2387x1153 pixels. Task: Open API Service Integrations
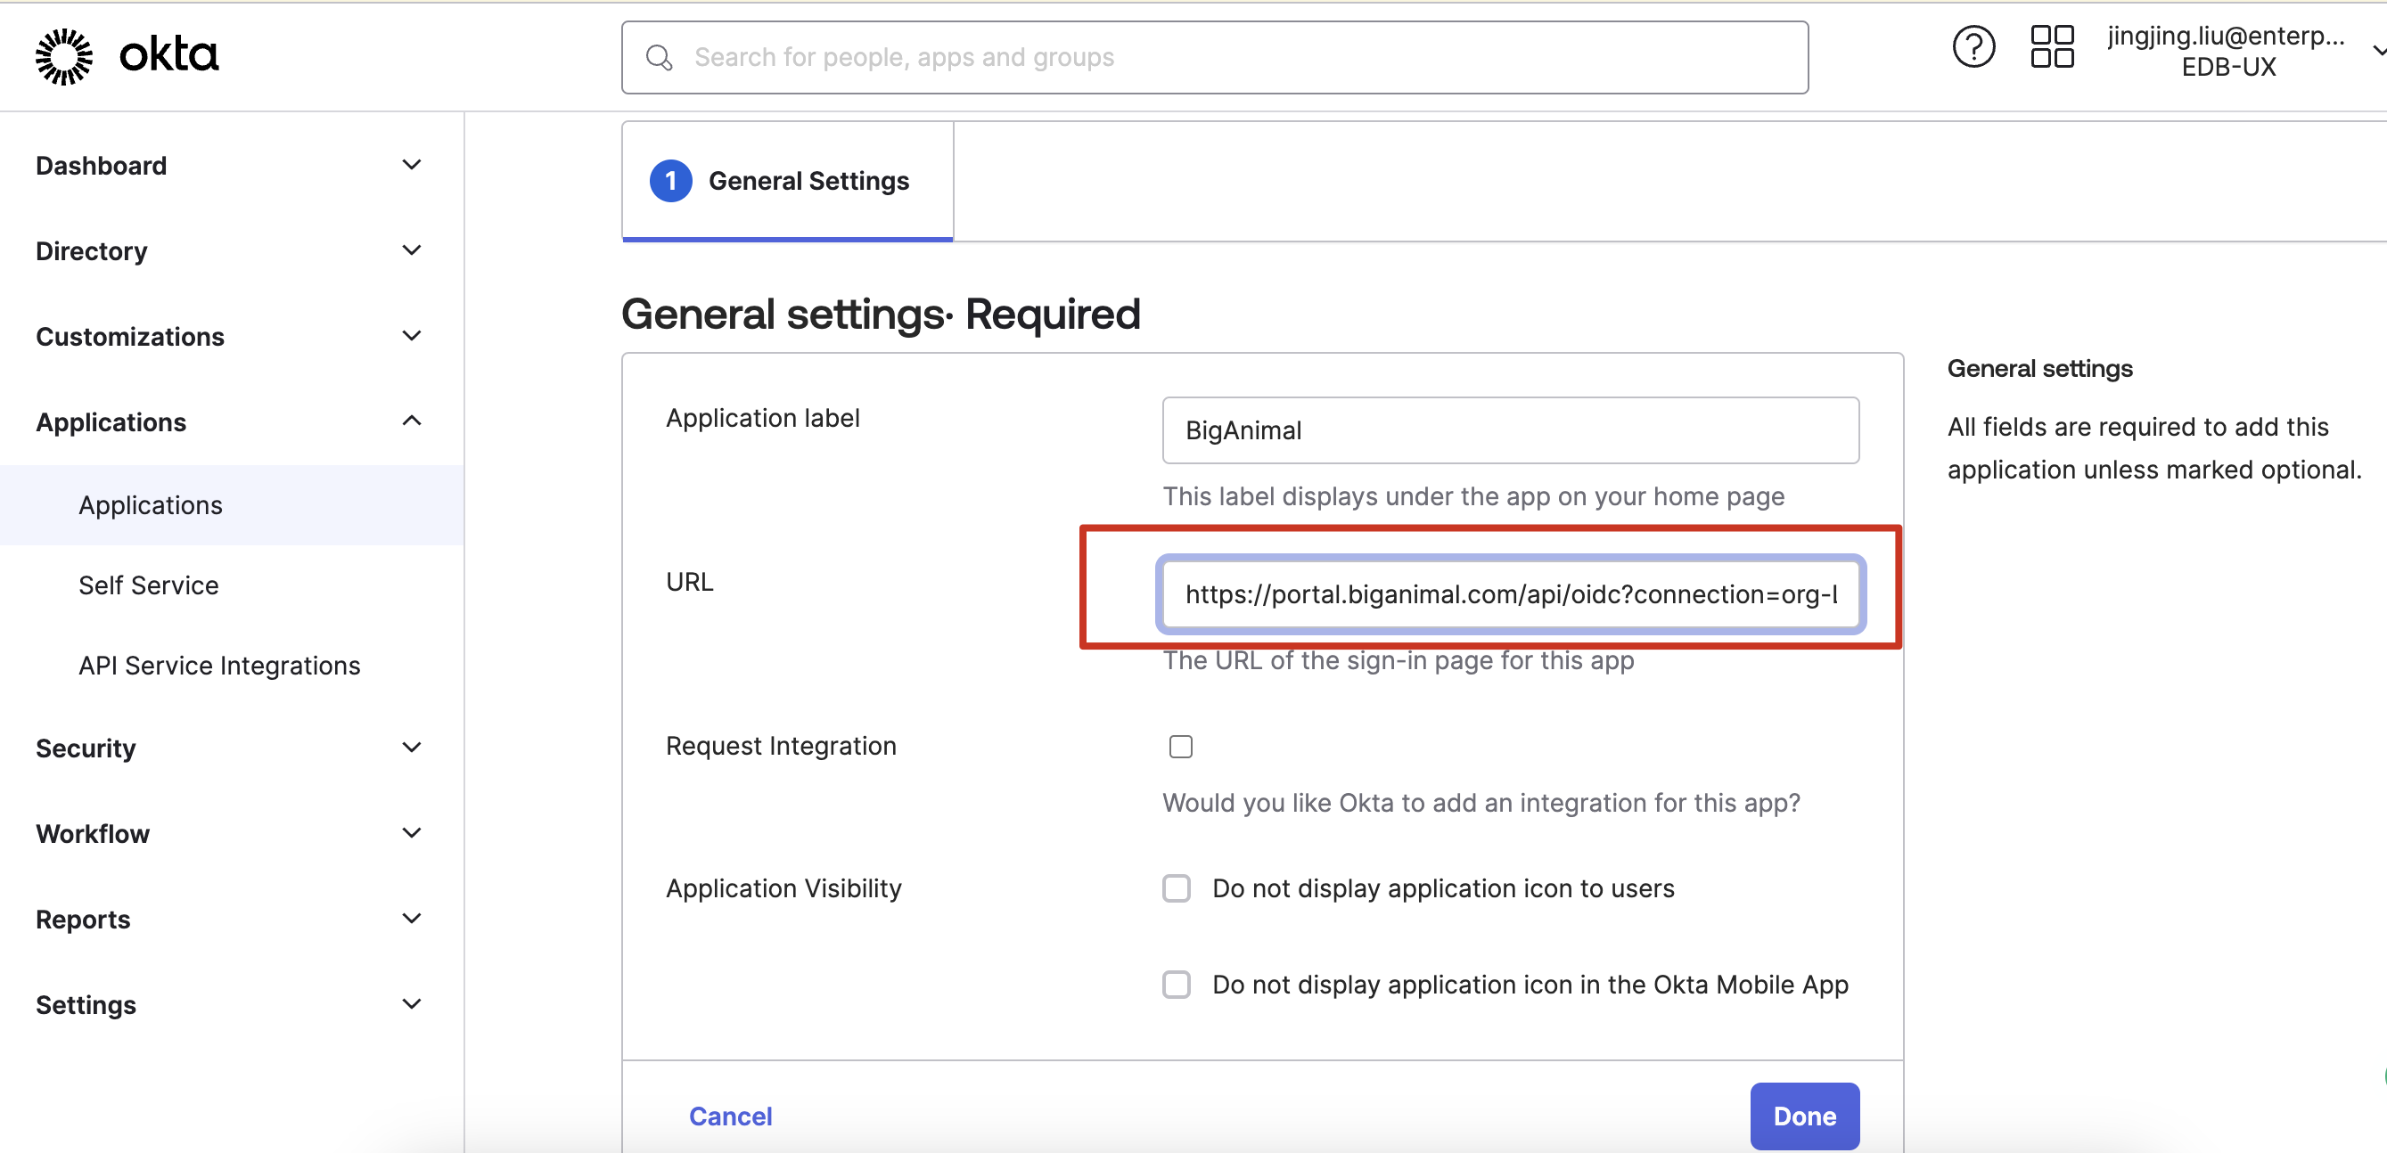coord(218,666)
